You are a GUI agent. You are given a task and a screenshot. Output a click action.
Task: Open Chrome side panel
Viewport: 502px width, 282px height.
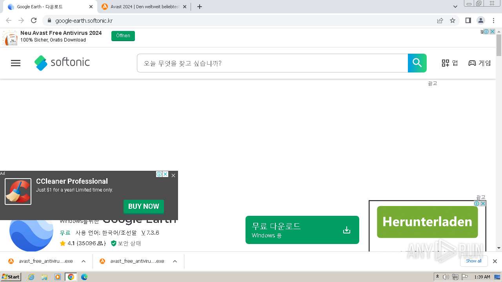468,20
